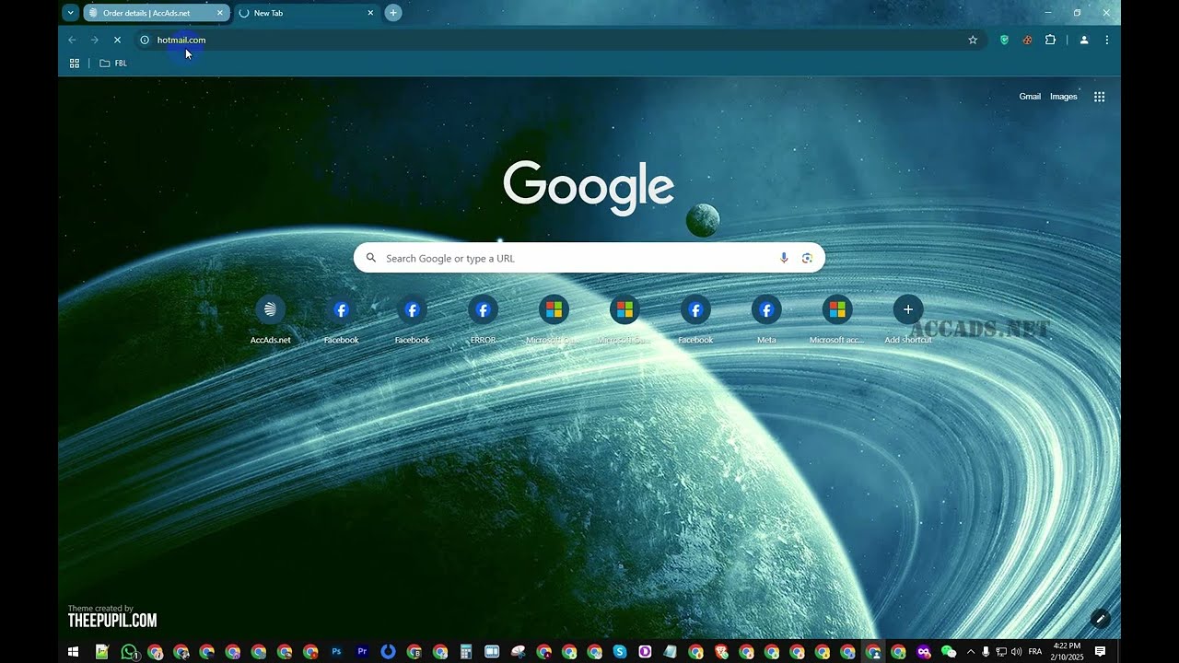
Task: Click the bookmark star icon
Action: [973, 40]
